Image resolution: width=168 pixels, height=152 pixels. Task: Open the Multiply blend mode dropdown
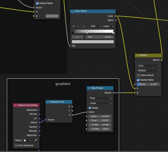[x=148, y=71]
